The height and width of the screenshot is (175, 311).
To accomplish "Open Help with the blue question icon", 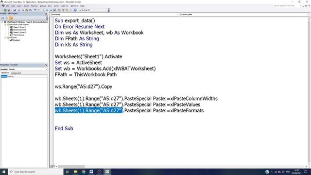I will click(x=75, y=10).
